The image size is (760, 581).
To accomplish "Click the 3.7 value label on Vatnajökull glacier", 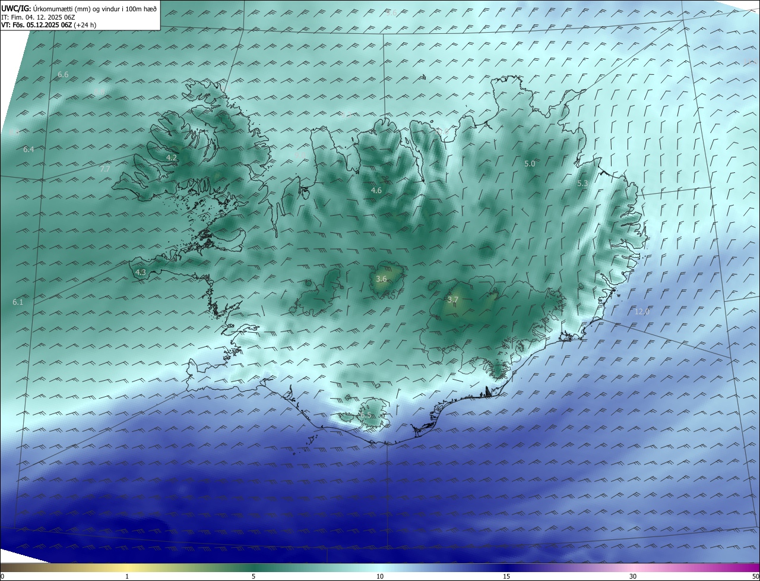I will [453, 300].
